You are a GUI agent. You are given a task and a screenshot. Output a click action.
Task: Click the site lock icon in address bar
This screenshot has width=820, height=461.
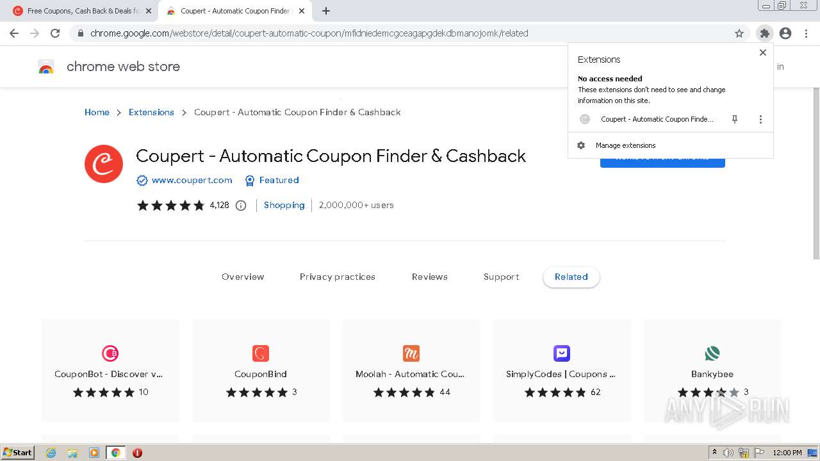(80, 33)
